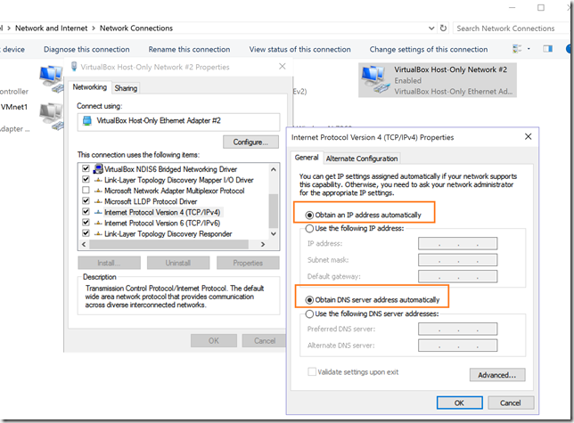Click Rename this connection
Screen dimensions: 574x423
[189, 49]
